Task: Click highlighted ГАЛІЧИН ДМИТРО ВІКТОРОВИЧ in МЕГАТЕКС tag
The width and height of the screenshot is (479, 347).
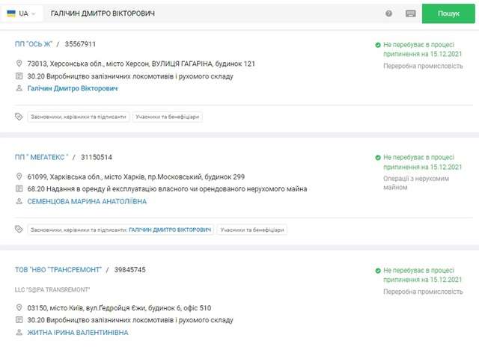Action: tap(169, 230)
